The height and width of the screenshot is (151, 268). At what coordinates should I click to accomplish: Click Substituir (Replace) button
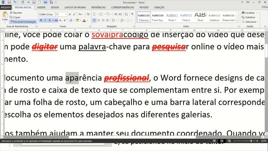coord(249,17)
